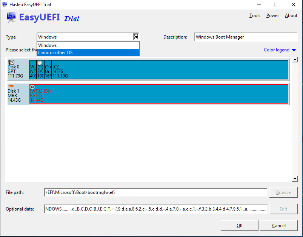Select the Un 16M partition on Disk 0
Screen dimensions: 303x237
point(48,70)
